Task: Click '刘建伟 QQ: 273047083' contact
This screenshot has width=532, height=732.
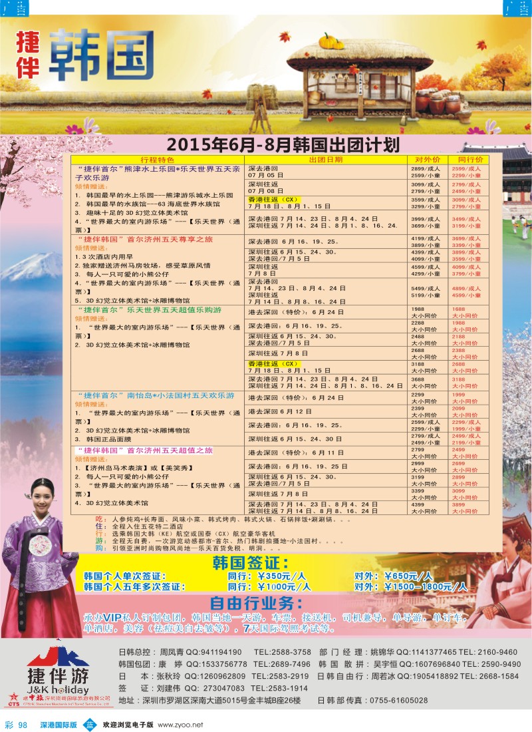Action: tap(201, 689)
